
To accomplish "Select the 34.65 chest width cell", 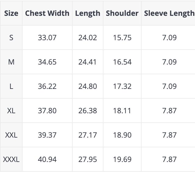I will click(x=47, y=62).
